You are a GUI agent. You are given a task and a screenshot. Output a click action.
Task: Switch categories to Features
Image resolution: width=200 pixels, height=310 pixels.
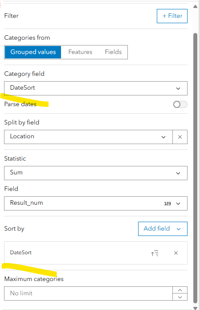tap(80, 52)
